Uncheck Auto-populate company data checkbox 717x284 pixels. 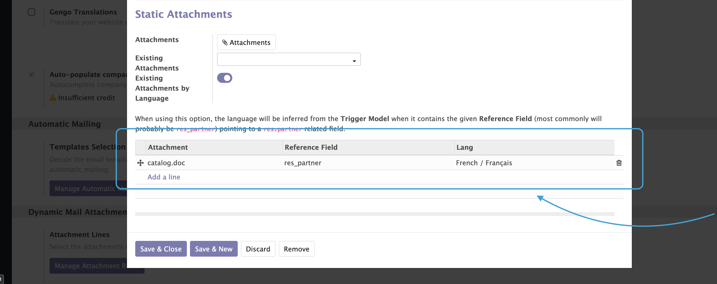click(31, 74)
